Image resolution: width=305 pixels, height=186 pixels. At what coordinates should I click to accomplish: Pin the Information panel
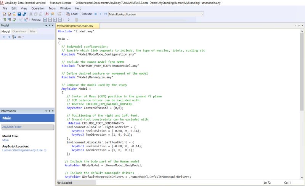tap(50, 111)
